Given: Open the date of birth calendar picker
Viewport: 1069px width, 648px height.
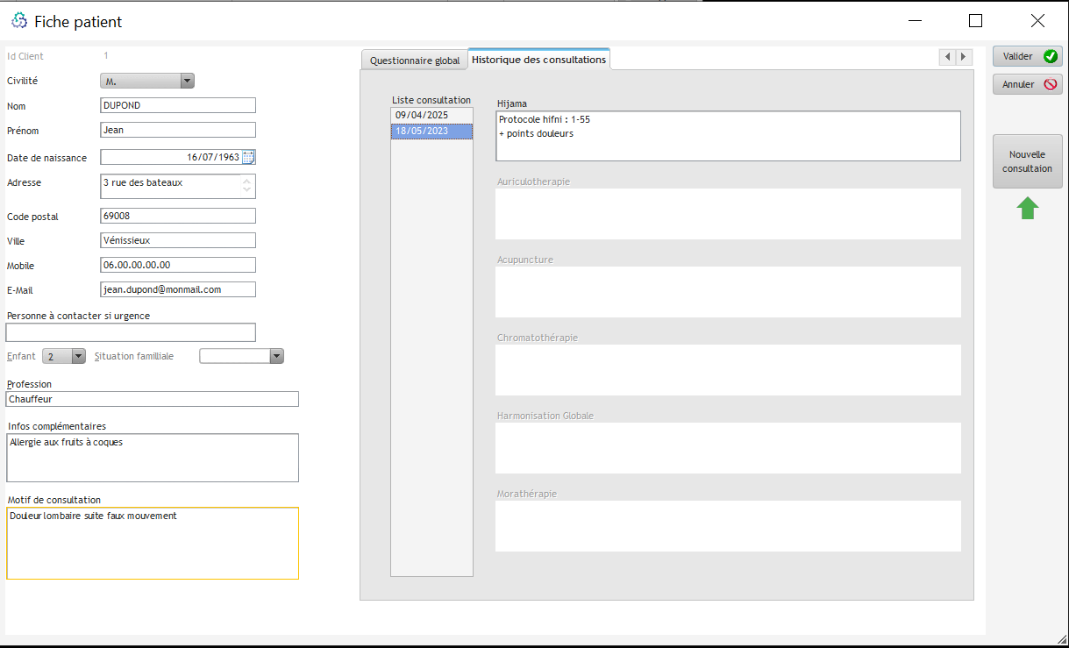Looking at the screenshot, I should tap(248, 158).
